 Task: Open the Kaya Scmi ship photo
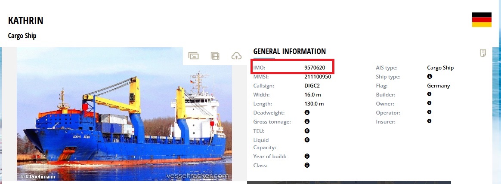(x=124, y=114)
